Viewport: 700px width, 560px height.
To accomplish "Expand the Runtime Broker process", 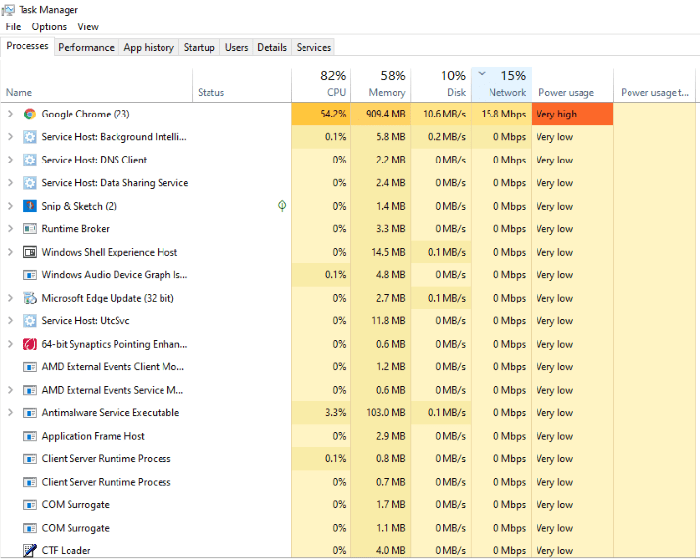I will click(10, 229).
